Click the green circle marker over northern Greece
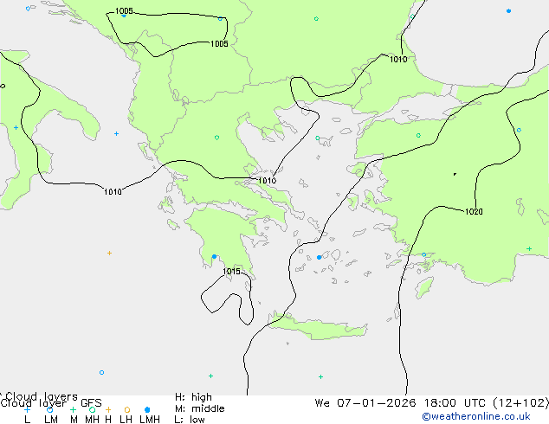 (x=216, y=138)
